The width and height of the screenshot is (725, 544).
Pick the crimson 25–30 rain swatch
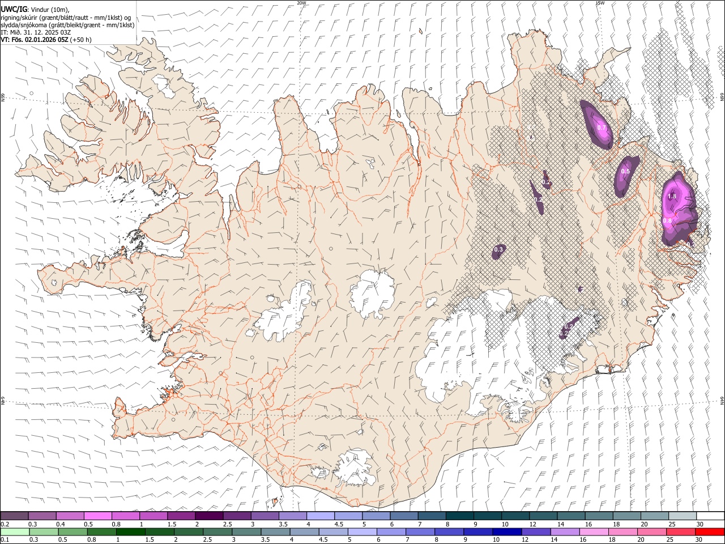point(681,532)
